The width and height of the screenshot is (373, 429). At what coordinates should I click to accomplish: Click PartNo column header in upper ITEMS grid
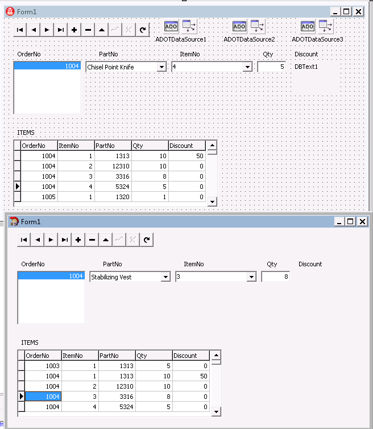(x=113, y=146)
